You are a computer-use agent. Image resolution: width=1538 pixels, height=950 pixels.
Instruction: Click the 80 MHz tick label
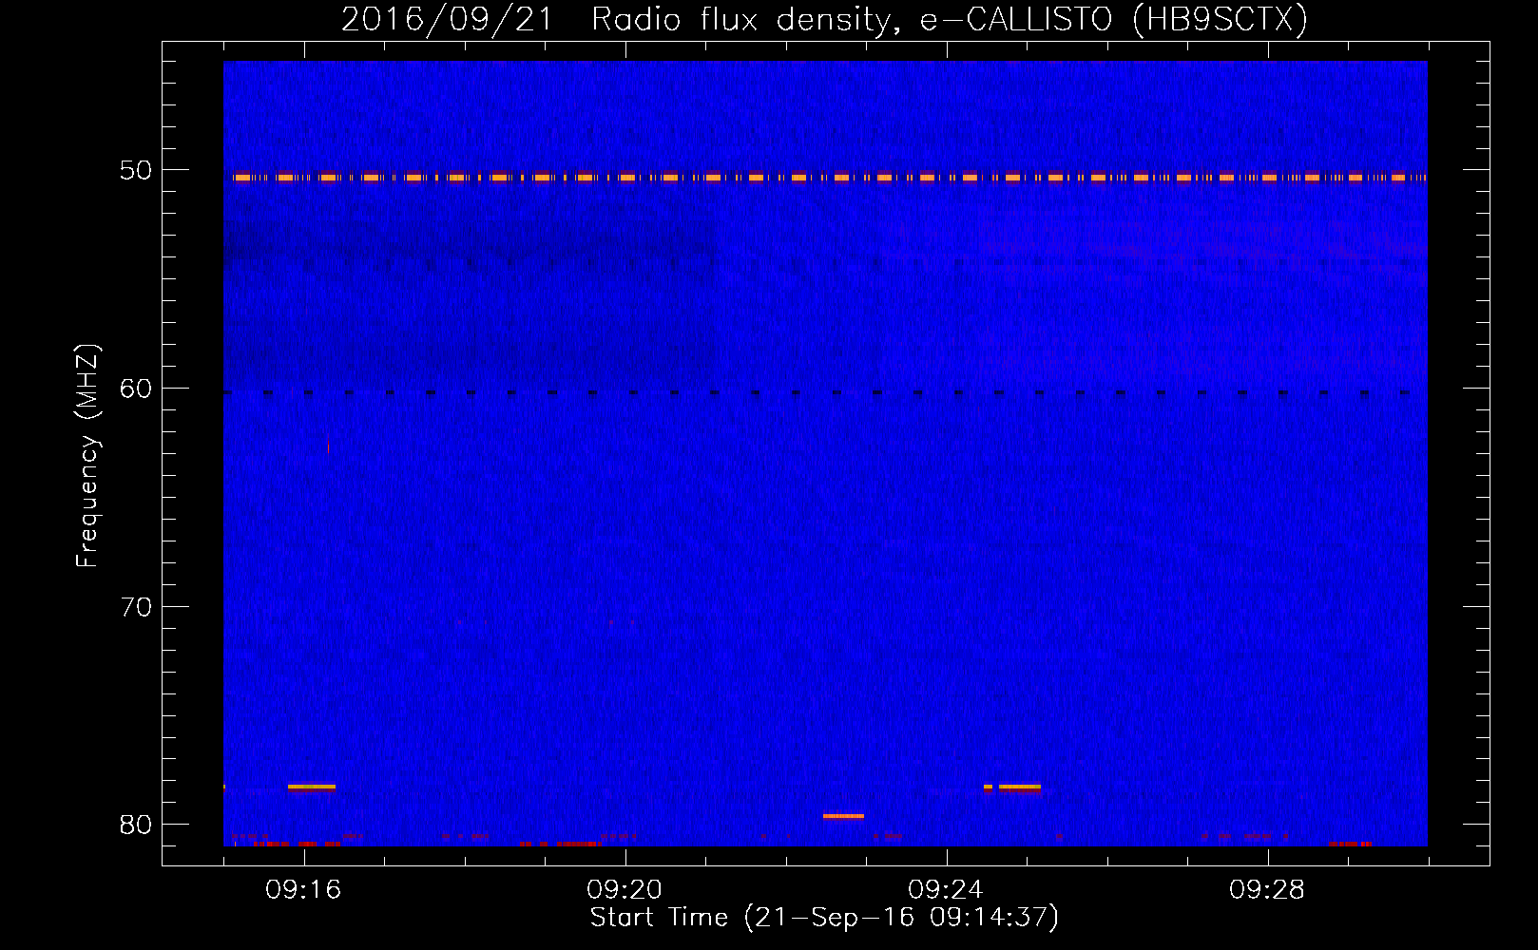click(135, 825)
